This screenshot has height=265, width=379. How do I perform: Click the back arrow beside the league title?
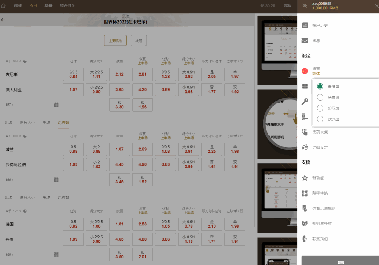3,20
